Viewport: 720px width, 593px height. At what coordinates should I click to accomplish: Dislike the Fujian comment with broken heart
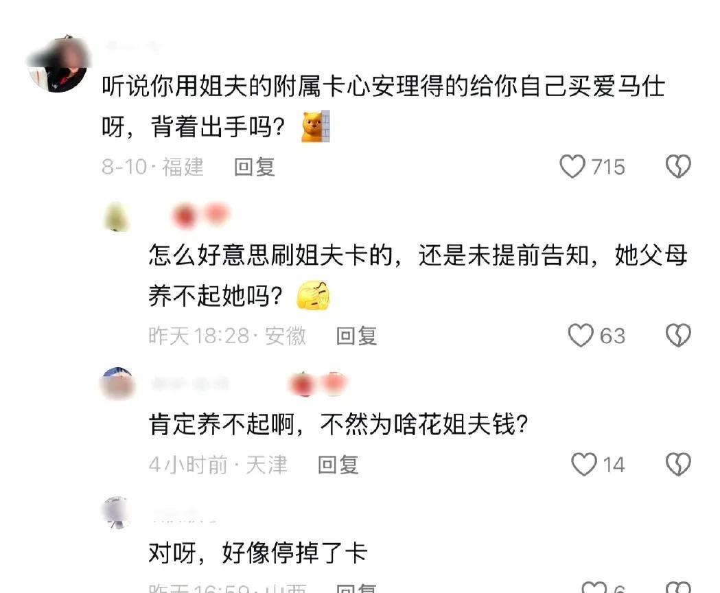click(x=678, y=166)
